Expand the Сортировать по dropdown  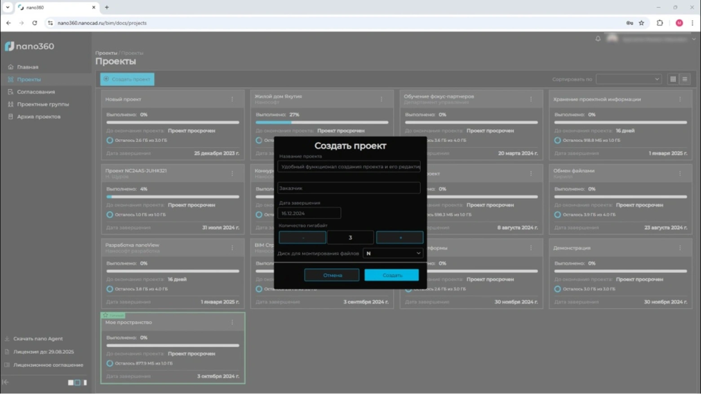(x=629, y=79)
